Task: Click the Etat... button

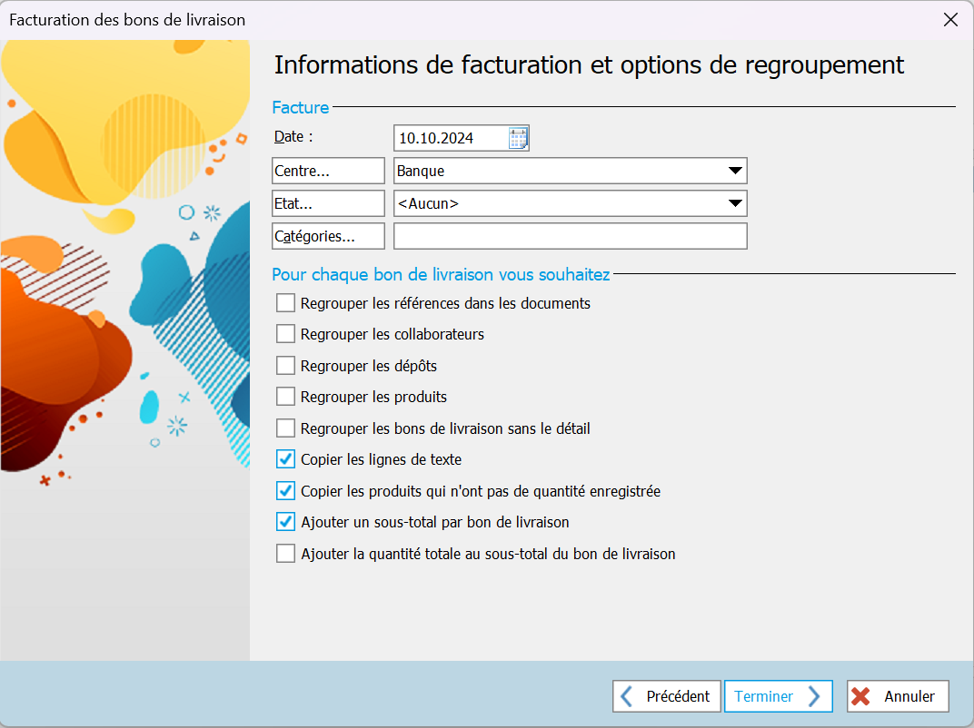Action: coord(328,203)
